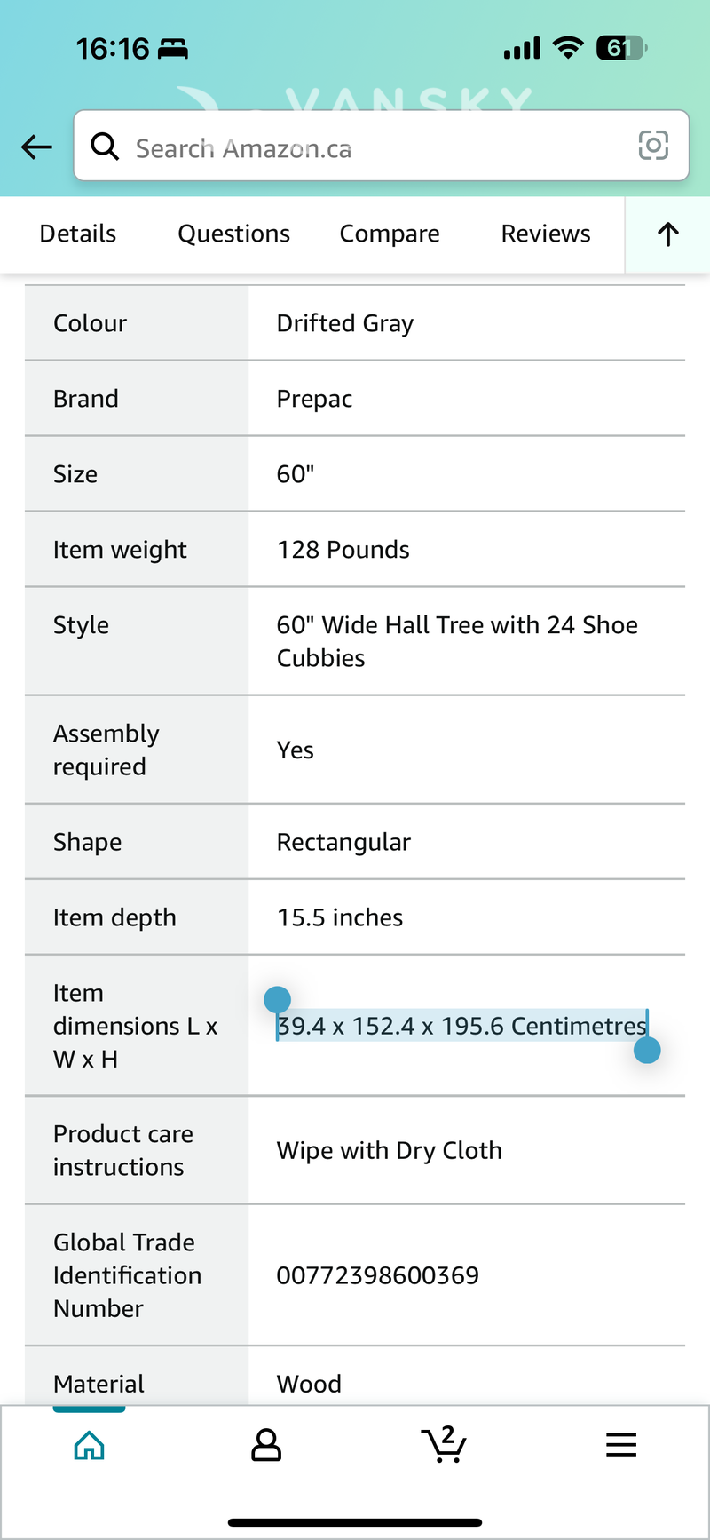
Task: Open camera lens scan search
Action: (653, 145)
